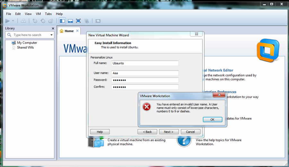The height and width of the screenshot is (167, 289).
Task: Open the VM menu
Action: [38, 14]
